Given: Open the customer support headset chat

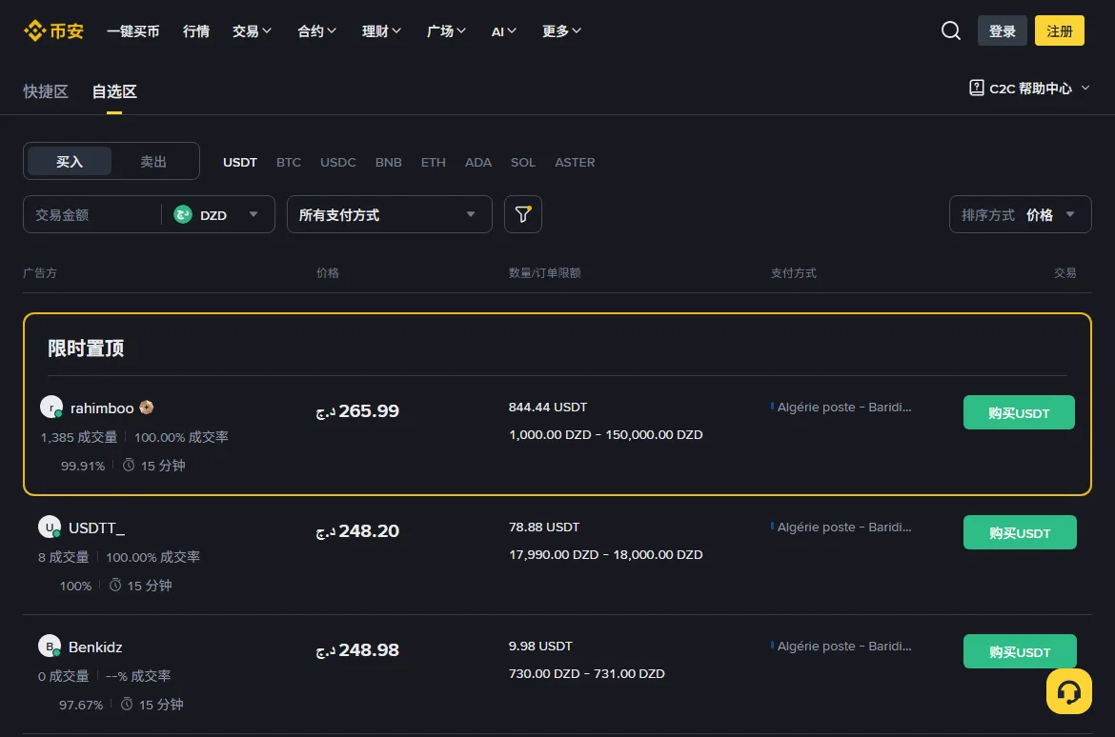Looking at the screenshot, I should point(1068,691).
